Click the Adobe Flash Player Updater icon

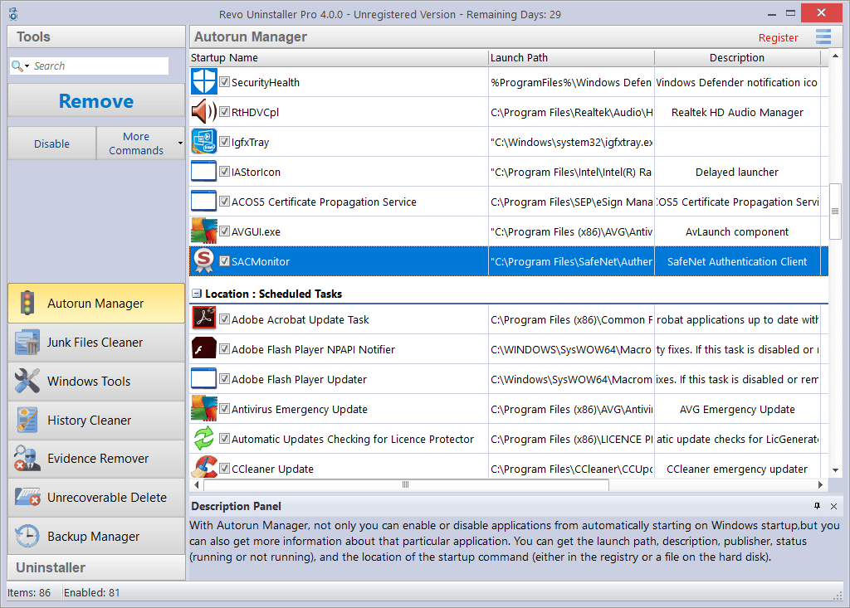click(x=204, y=378)
